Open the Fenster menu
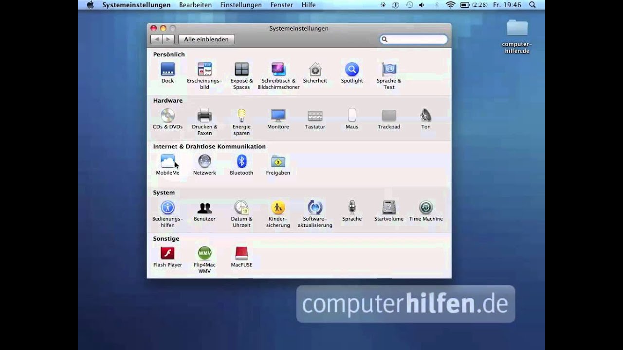 282,5
